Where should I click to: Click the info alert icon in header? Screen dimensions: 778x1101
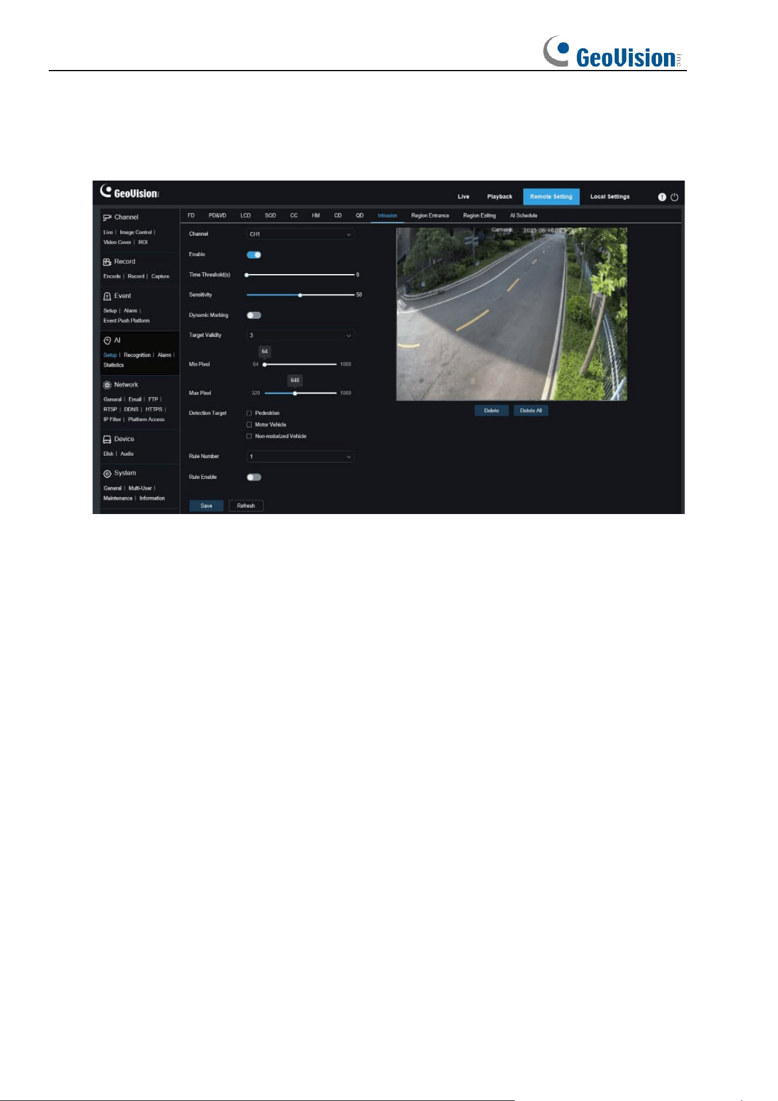662,197
